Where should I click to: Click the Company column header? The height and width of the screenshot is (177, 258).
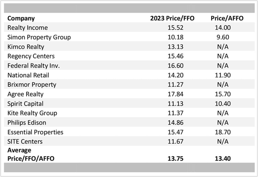21,18
